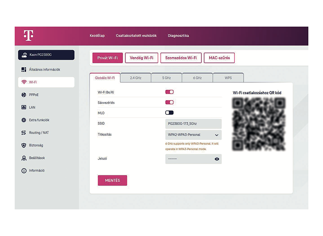The image size is (323, 236).
Task: Click the SSID input field
Action: [193, 124]
